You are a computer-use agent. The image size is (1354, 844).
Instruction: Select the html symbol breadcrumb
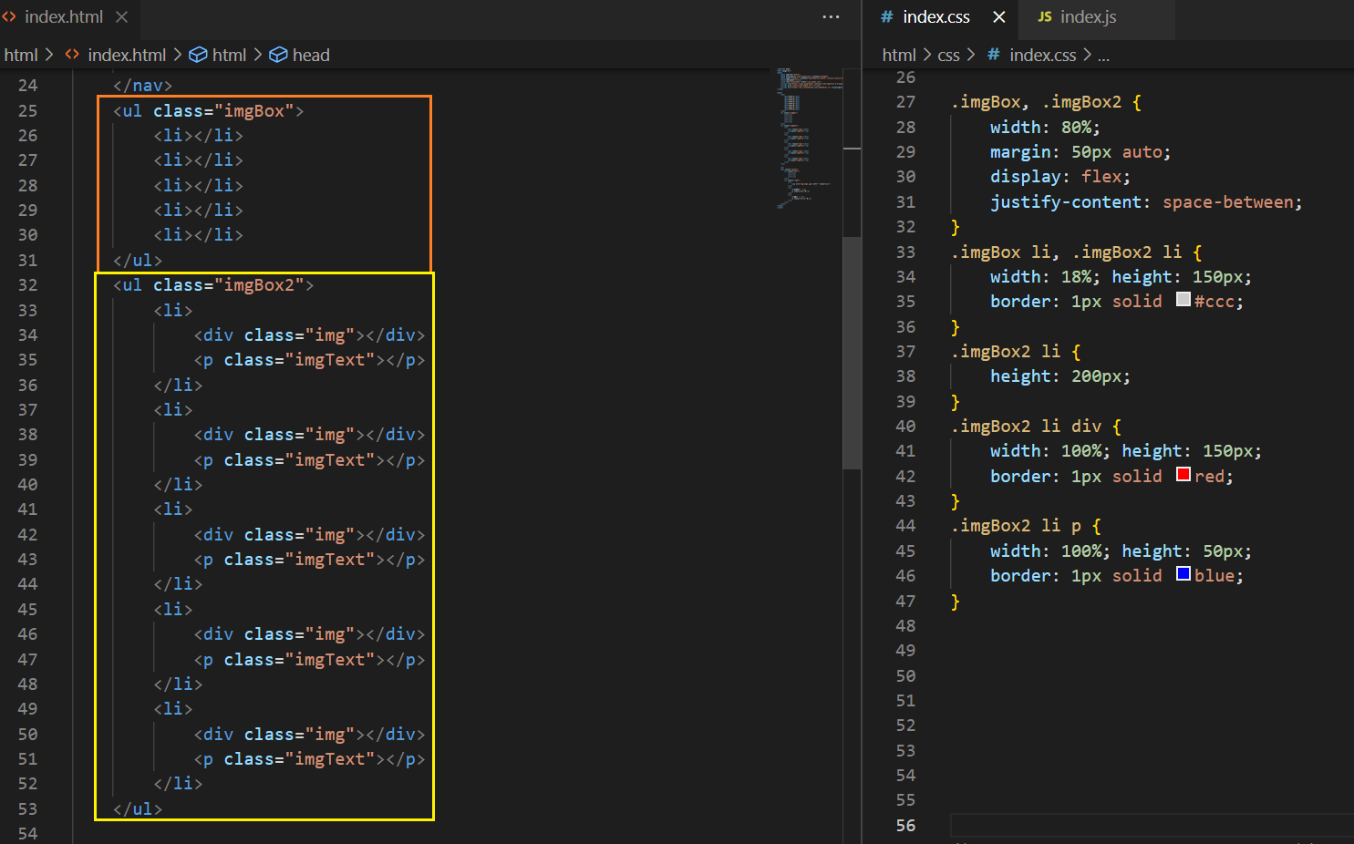(x=229, y=56)
